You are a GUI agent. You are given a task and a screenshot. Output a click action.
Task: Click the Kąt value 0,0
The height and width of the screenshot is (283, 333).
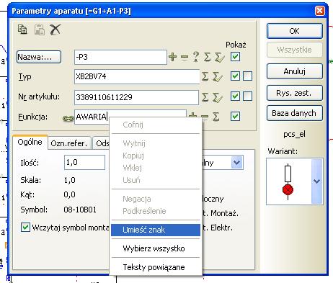(70, 194)
